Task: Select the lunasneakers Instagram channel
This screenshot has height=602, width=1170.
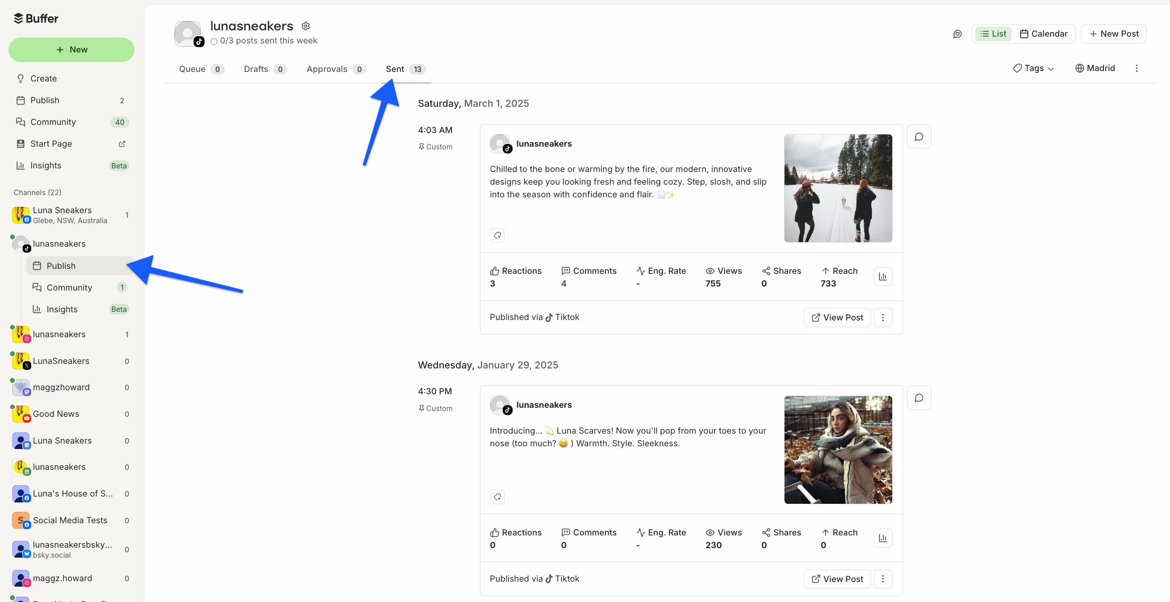Action: point(71,334)
